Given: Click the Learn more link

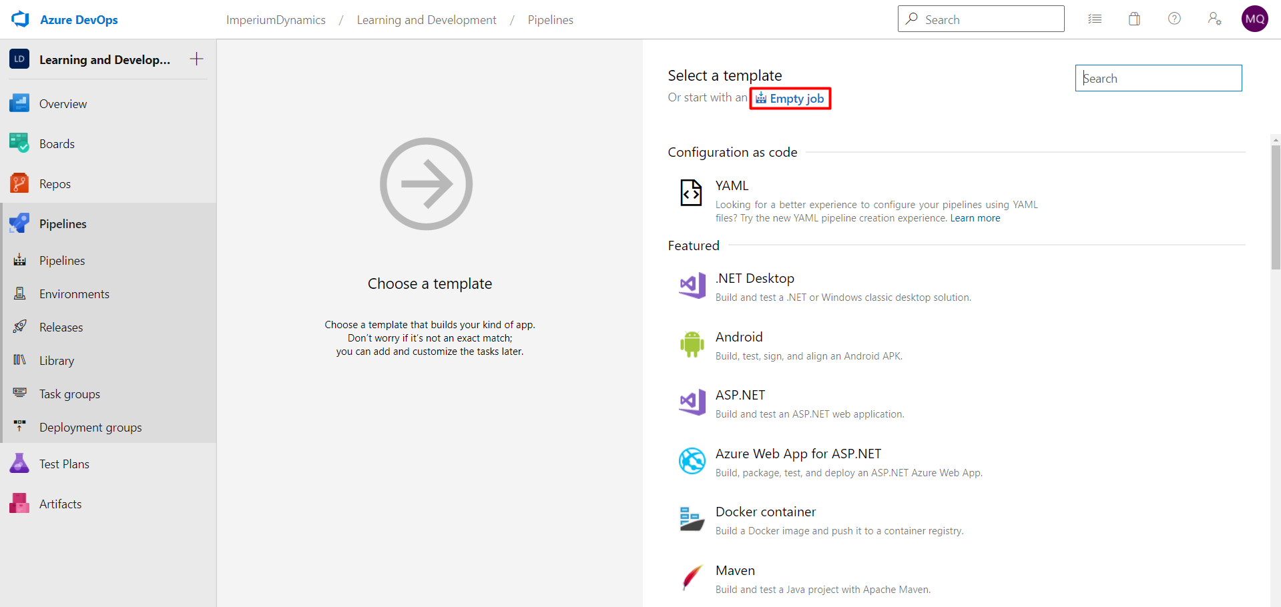Looking at the screenshot, I should (x=975, y=217).
